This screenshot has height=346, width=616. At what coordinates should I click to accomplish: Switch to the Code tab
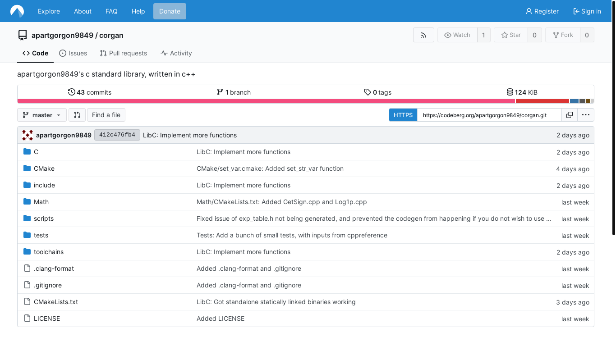[35, 53]
